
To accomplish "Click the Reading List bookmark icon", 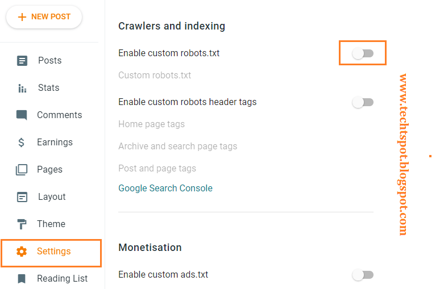I will point(22,279).
